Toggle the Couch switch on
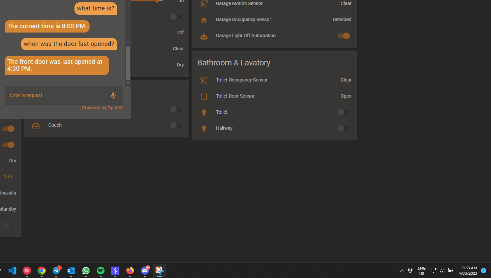 (176, 125)
